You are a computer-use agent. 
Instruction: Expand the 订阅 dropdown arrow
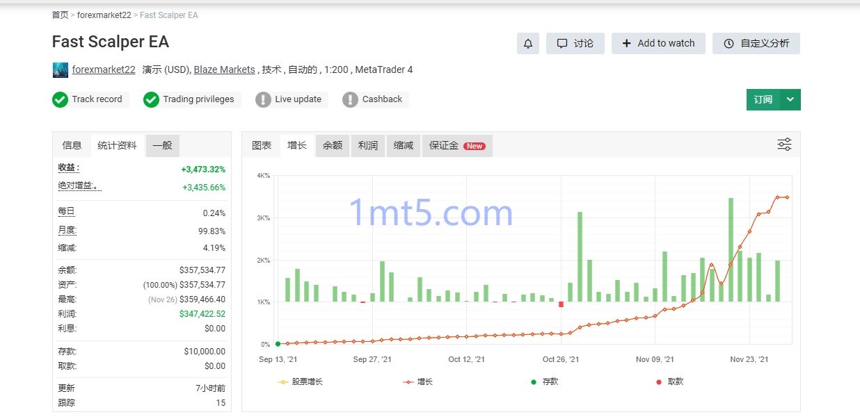(790, 99)
